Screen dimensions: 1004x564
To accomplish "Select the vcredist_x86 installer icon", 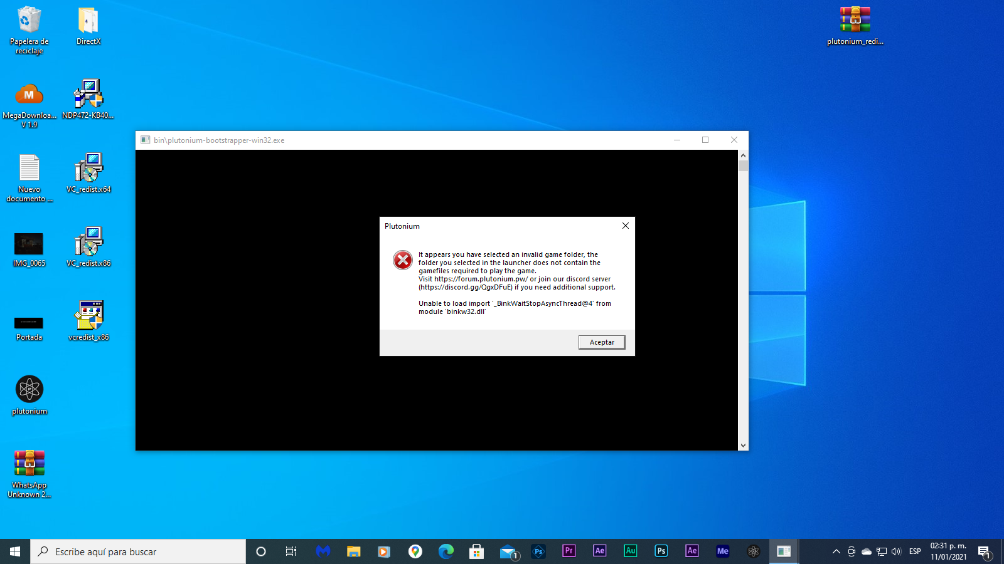I will [88, 321].
